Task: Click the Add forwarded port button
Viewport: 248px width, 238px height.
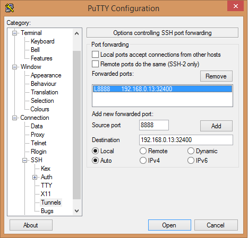Action: pos(216,126)
